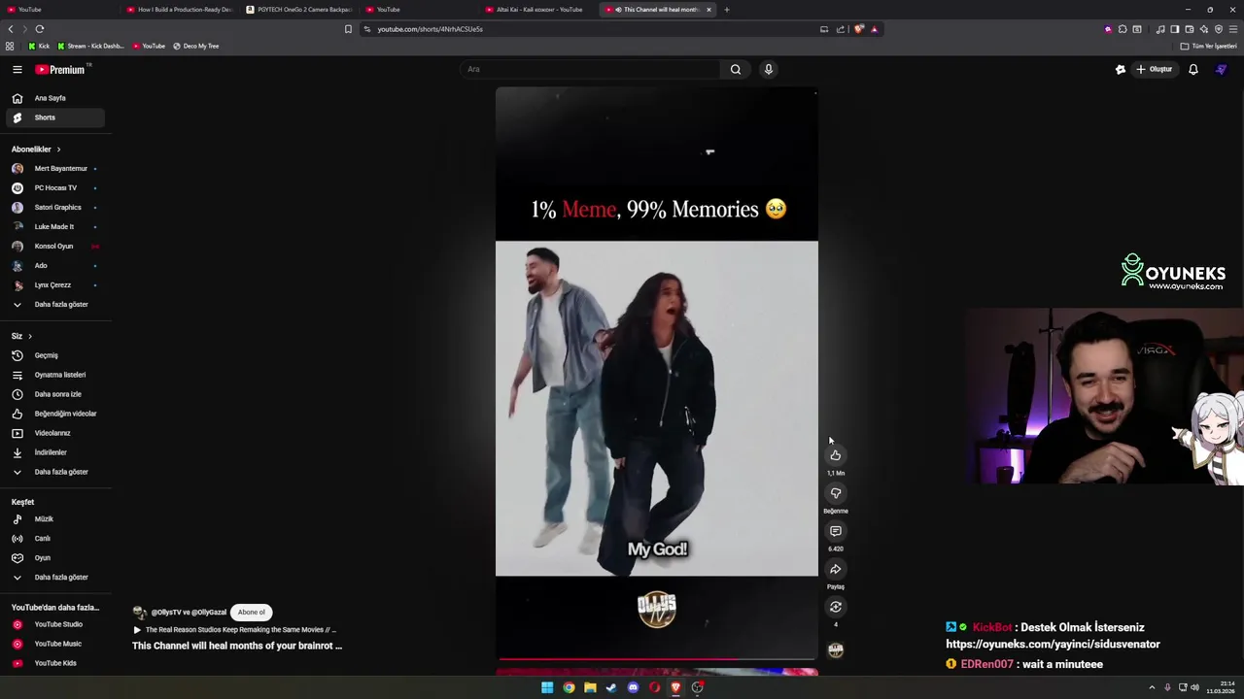The height and width of the screenshot is (699, 1244).
Task: Open the browser extensions puzzle icon
Action: click(1123, 29)
